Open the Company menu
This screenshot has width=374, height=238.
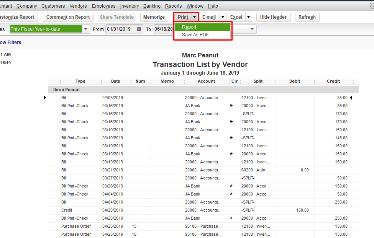[x=26, y=6]
